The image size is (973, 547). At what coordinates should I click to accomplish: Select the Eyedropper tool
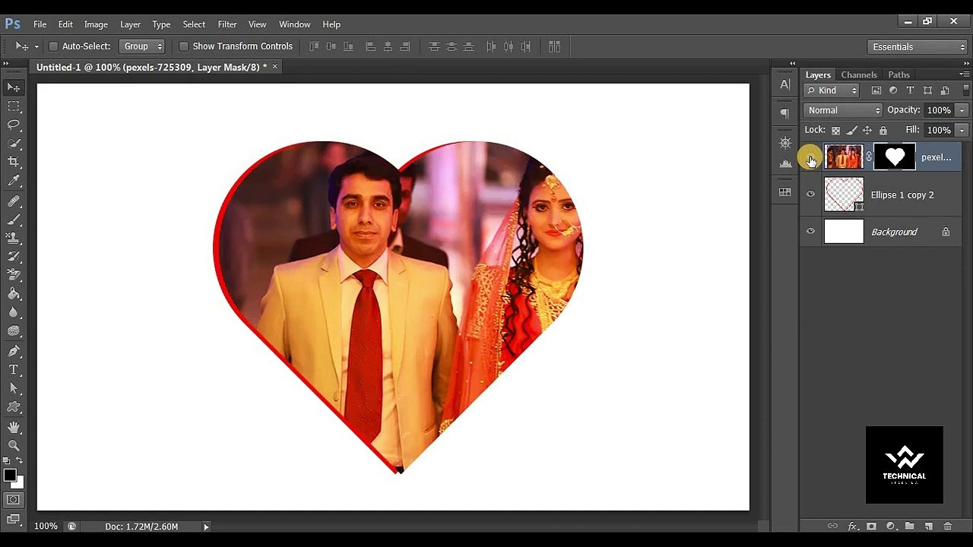[x=14, y=181]
